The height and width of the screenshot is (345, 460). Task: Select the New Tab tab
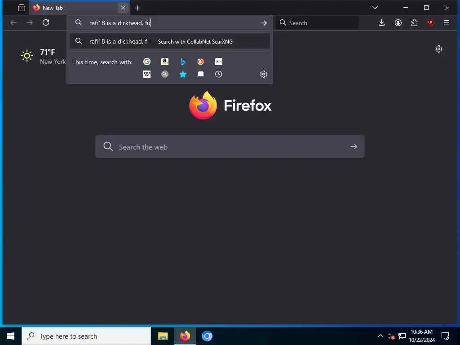pos(80,8)
